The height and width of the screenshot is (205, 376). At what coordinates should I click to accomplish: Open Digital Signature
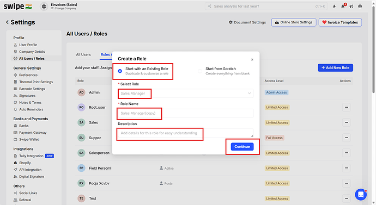tap(29, 177)
